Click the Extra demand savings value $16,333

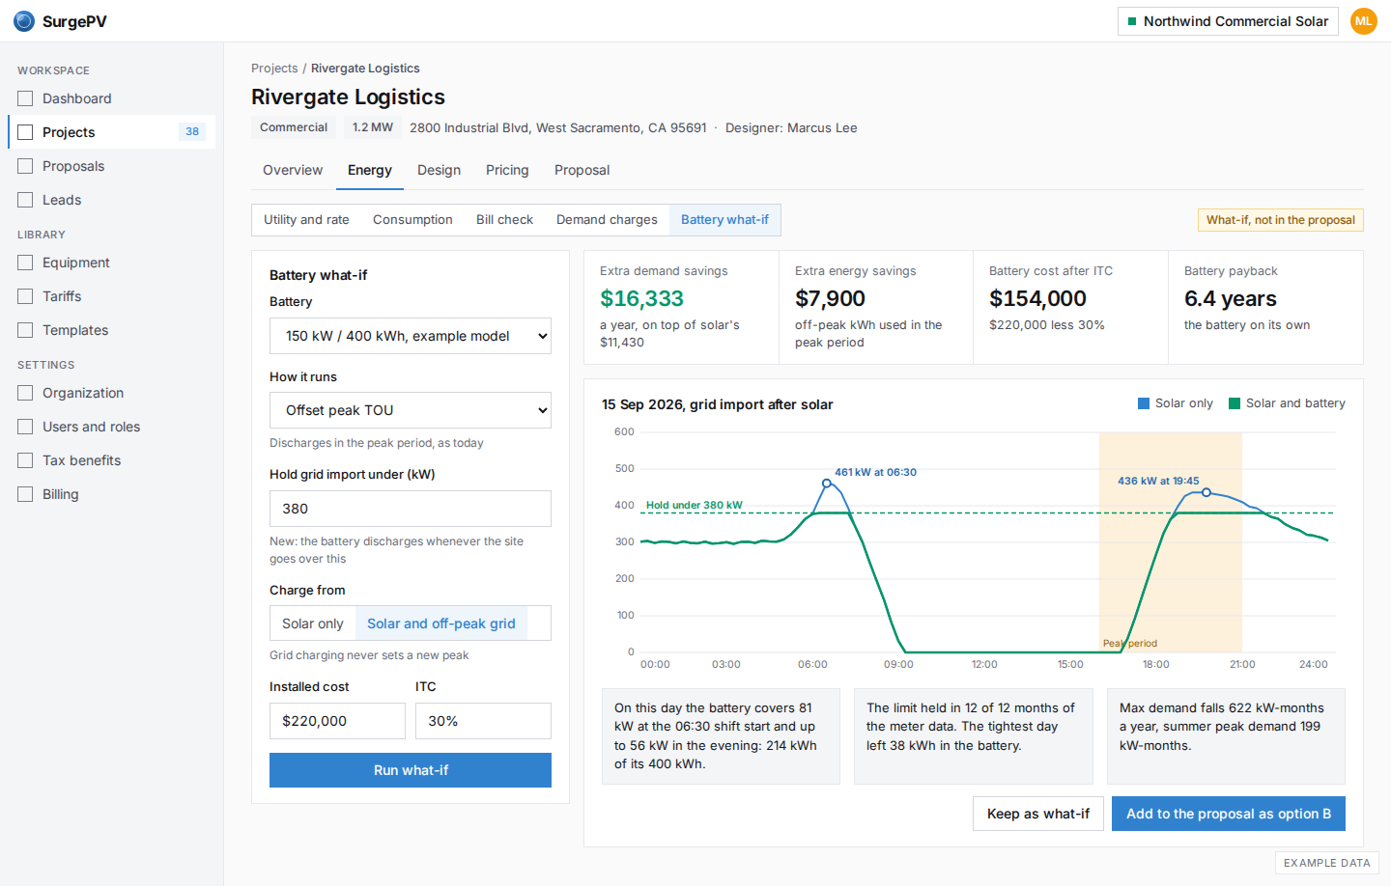641,299
